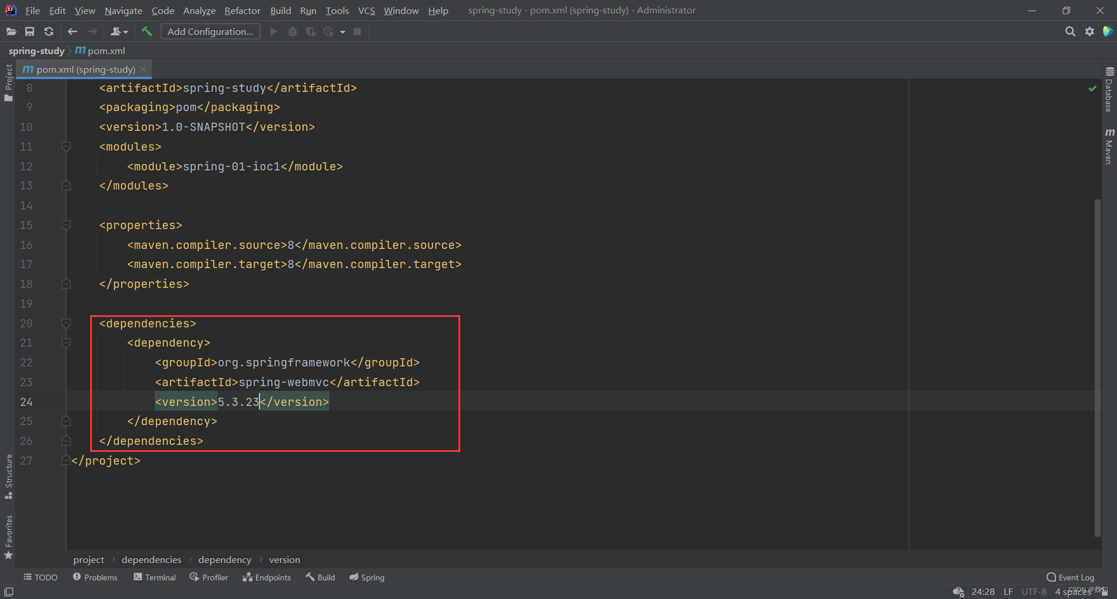Collapse the dependencies tag fold marker

point(66,323)
